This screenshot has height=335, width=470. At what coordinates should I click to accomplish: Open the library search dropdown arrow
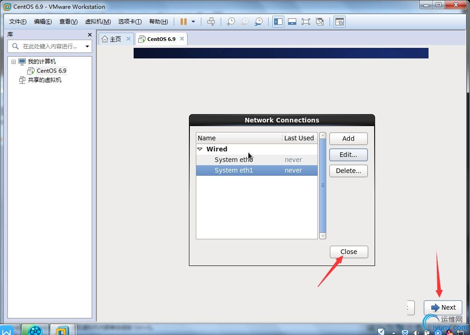87,46
